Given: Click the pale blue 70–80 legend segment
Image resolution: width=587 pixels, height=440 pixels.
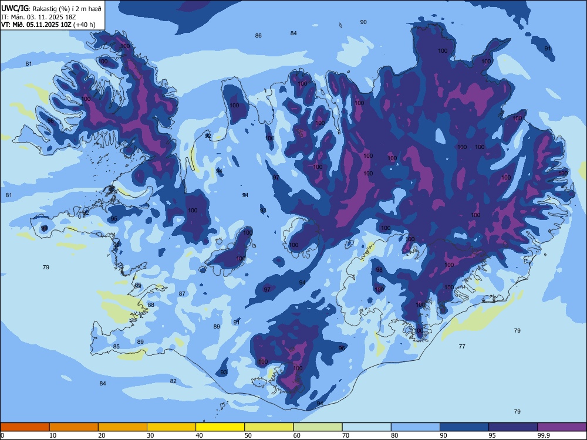Looking at the screenshot, I should [x=367, y=427].
